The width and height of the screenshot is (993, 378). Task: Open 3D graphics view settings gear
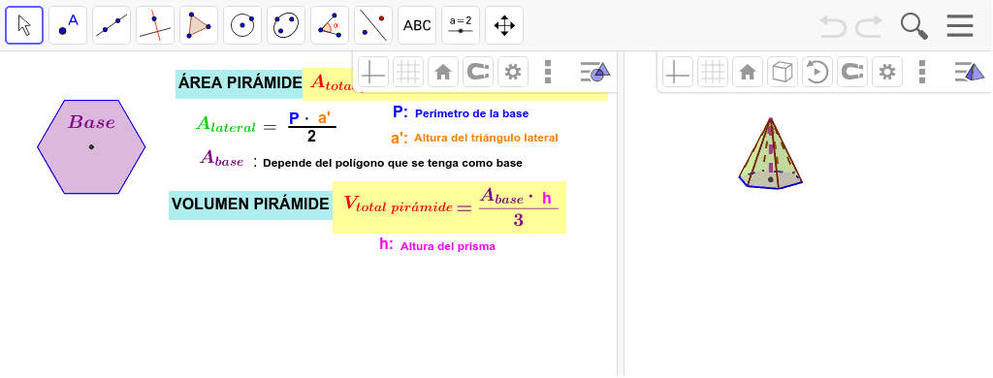pos(886,72)
